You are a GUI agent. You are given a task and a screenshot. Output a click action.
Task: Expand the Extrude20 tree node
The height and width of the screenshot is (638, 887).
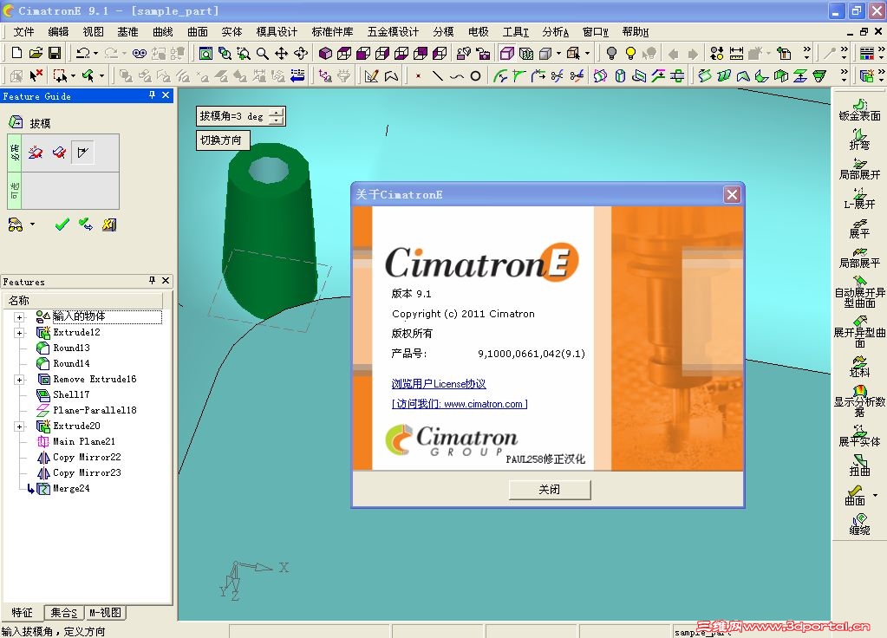pos(19,426)
